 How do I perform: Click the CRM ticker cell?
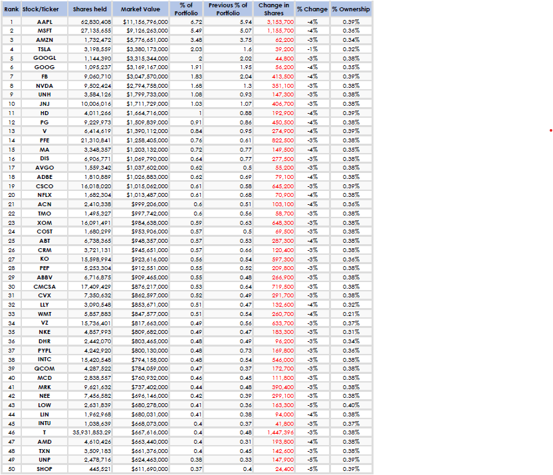[x=45, y=250]
